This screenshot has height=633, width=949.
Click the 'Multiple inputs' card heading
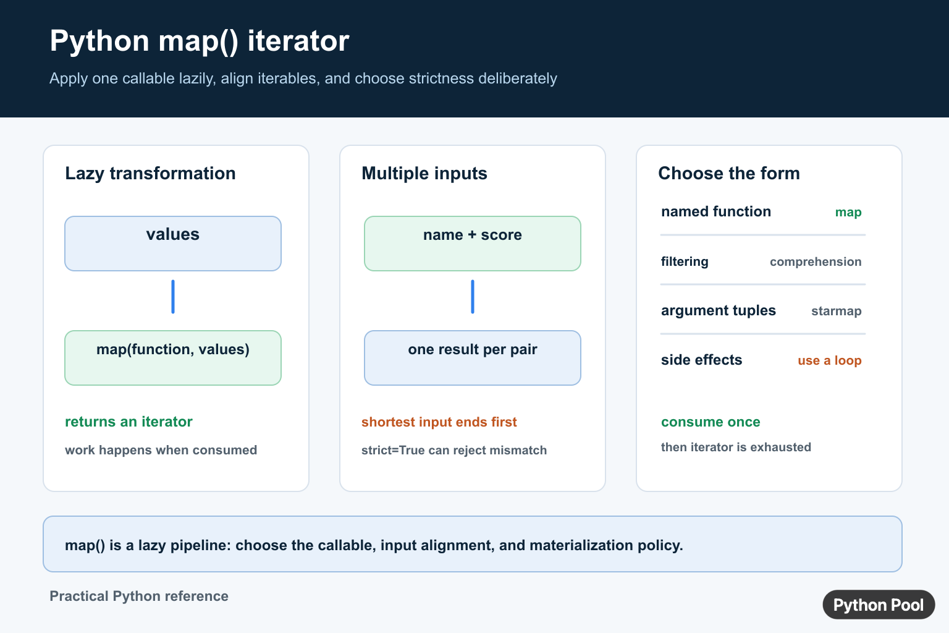424,173
